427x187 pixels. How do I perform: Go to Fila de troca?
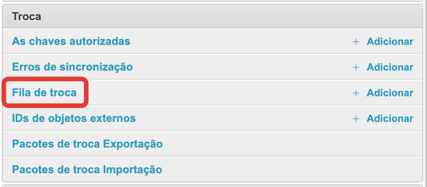tap(44, 93)
